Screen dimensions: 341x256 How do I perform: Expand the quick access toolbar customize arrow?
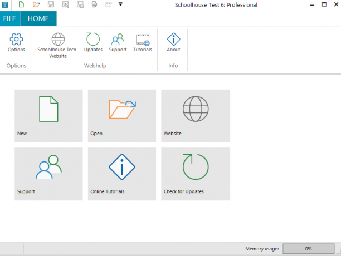[120, 4]
